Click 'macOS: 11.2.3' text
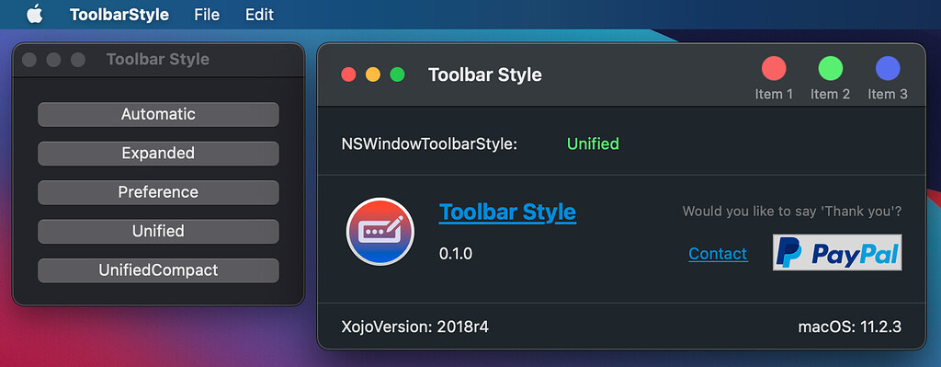The image size is (941, 367). coord(849,327)
